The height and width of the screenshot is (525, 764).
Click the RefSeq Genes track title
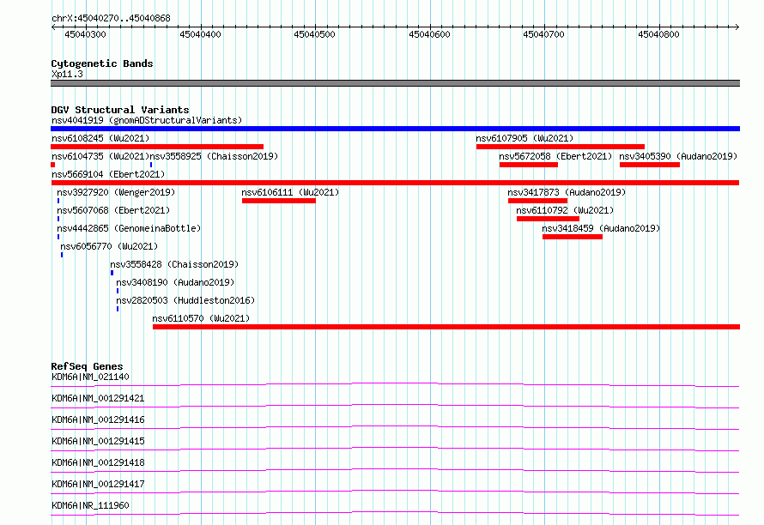click(x=87, y=366)
